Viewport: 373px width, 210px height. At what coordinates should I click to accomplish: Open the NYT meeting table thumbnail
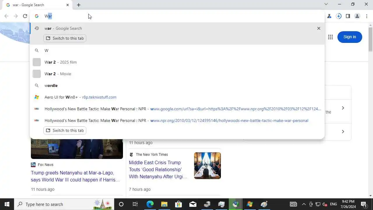click(207, 166)
